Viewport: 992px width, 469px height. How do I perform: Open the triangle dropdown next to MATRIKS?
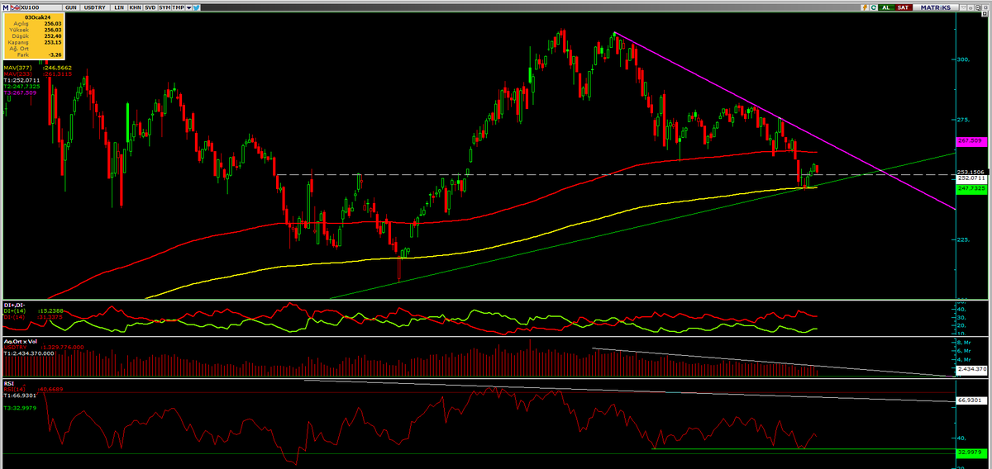tap(963, 7)
